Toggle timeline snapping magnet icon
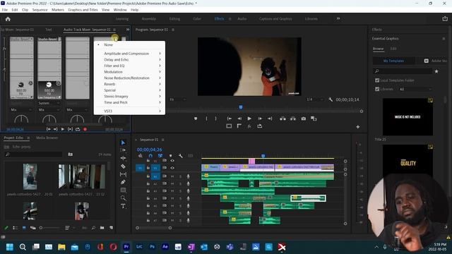 coord(150,156)
